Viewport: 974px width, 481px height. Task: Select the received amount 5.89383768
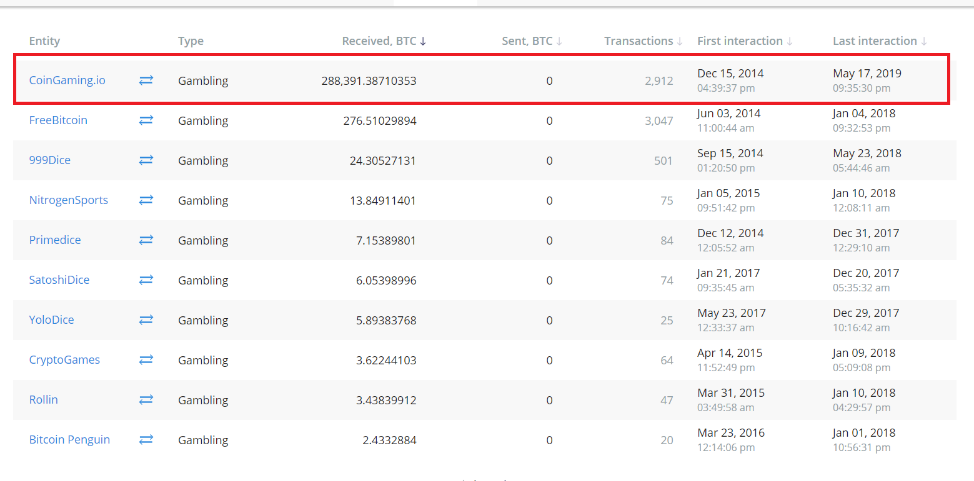pyautogui.click(x=386, y=321)
